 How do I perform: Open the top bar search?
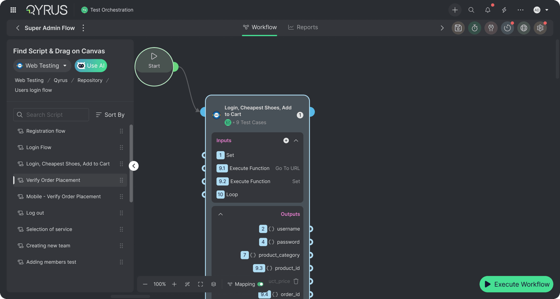(471, 10)
